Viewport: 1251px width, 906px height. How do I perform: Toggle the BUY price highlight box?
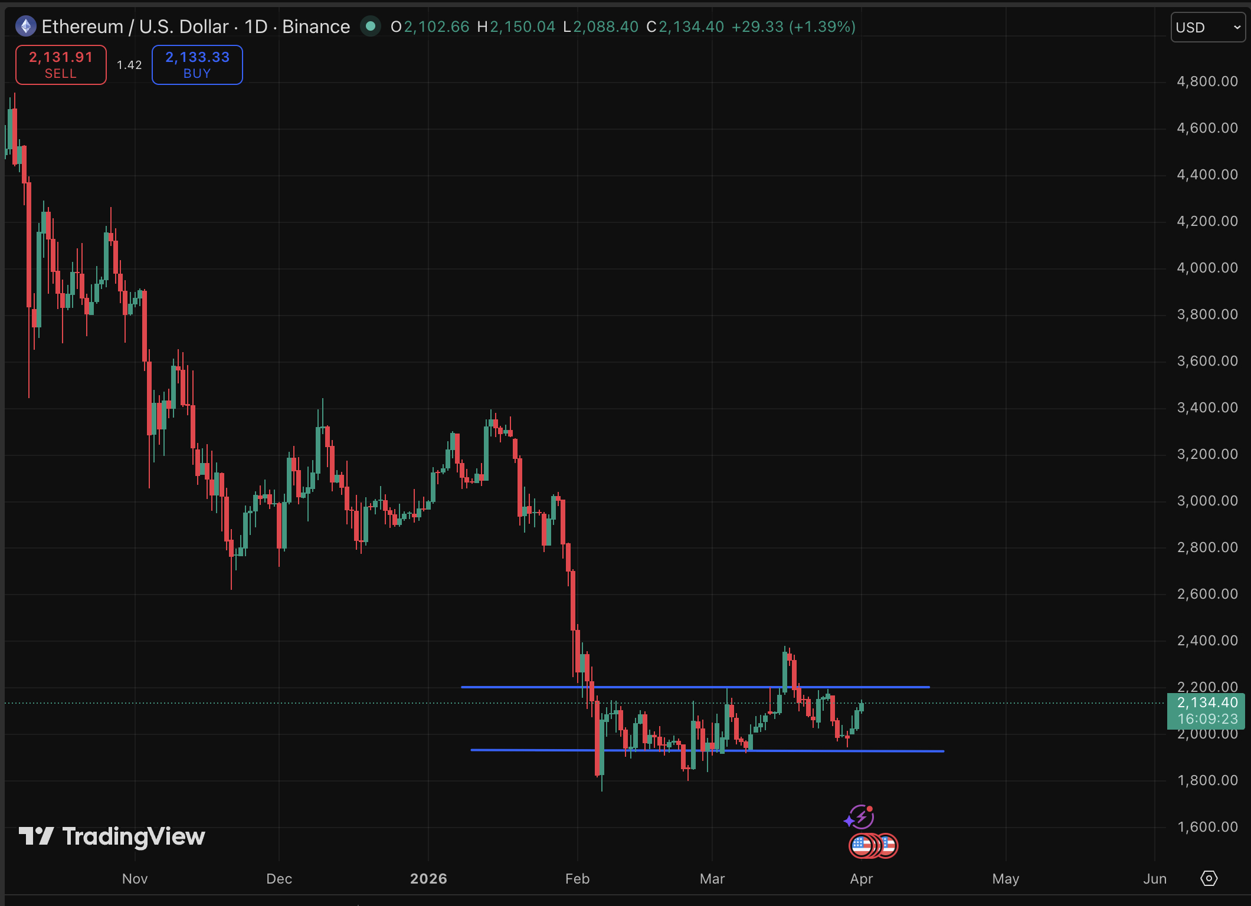click(197, 65)
